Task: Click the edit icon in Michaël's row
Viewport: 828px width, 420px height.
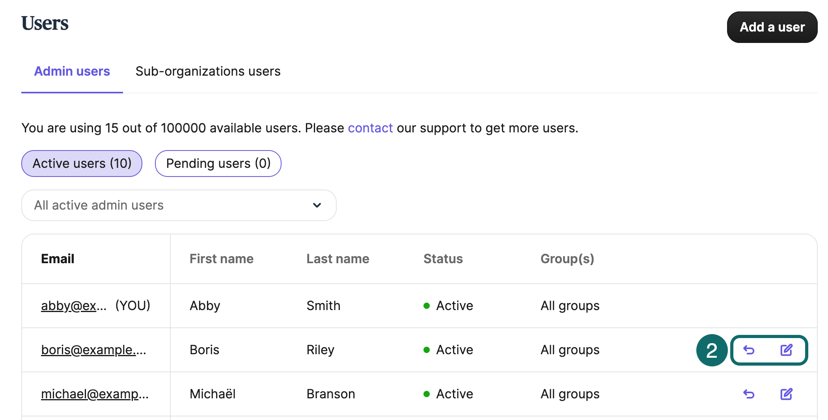Action: point(786,394)
